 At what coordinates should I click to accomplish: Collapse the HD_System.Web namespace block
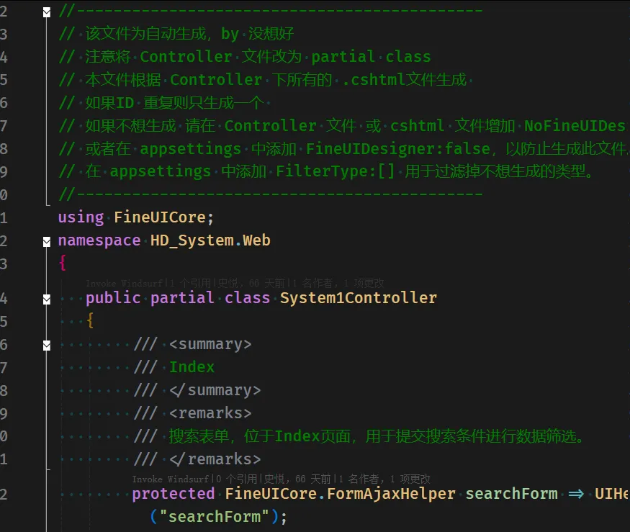[47, 241]
